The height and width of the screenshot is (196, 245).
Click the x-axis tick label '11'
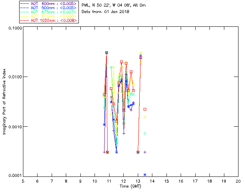109,181
